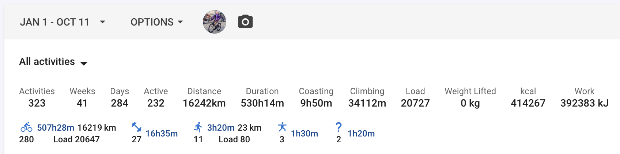Click the yoga pose activity icon

point(282,127)
